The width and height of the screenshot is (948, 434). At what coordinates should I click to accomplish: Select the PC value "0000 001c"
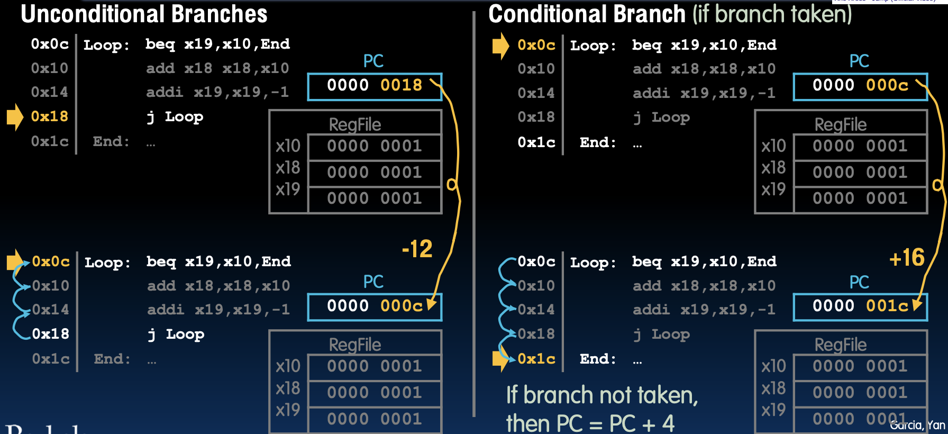(860, 306)
